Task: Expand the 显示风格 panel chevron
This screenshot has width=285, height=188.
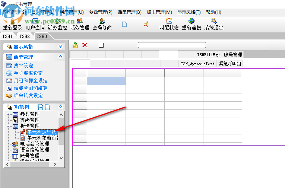Action: [60, 47]
